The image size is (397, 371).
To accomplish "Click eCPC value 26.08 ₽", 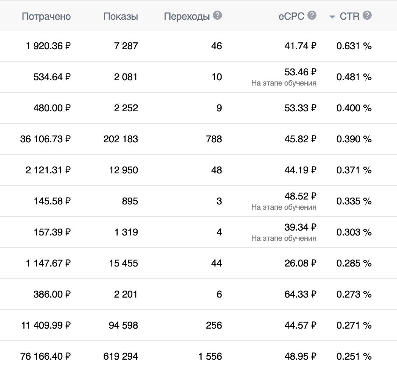I will [300, 263].
